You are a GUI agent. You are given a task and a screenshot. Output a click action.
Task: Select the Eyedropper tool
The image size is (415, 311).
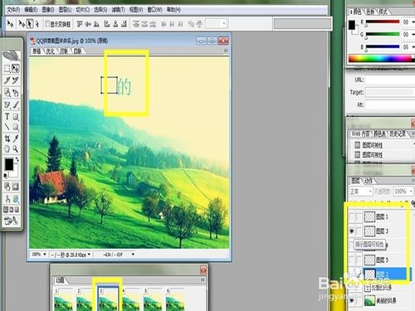pyautogui.click(x=16, y=138)
